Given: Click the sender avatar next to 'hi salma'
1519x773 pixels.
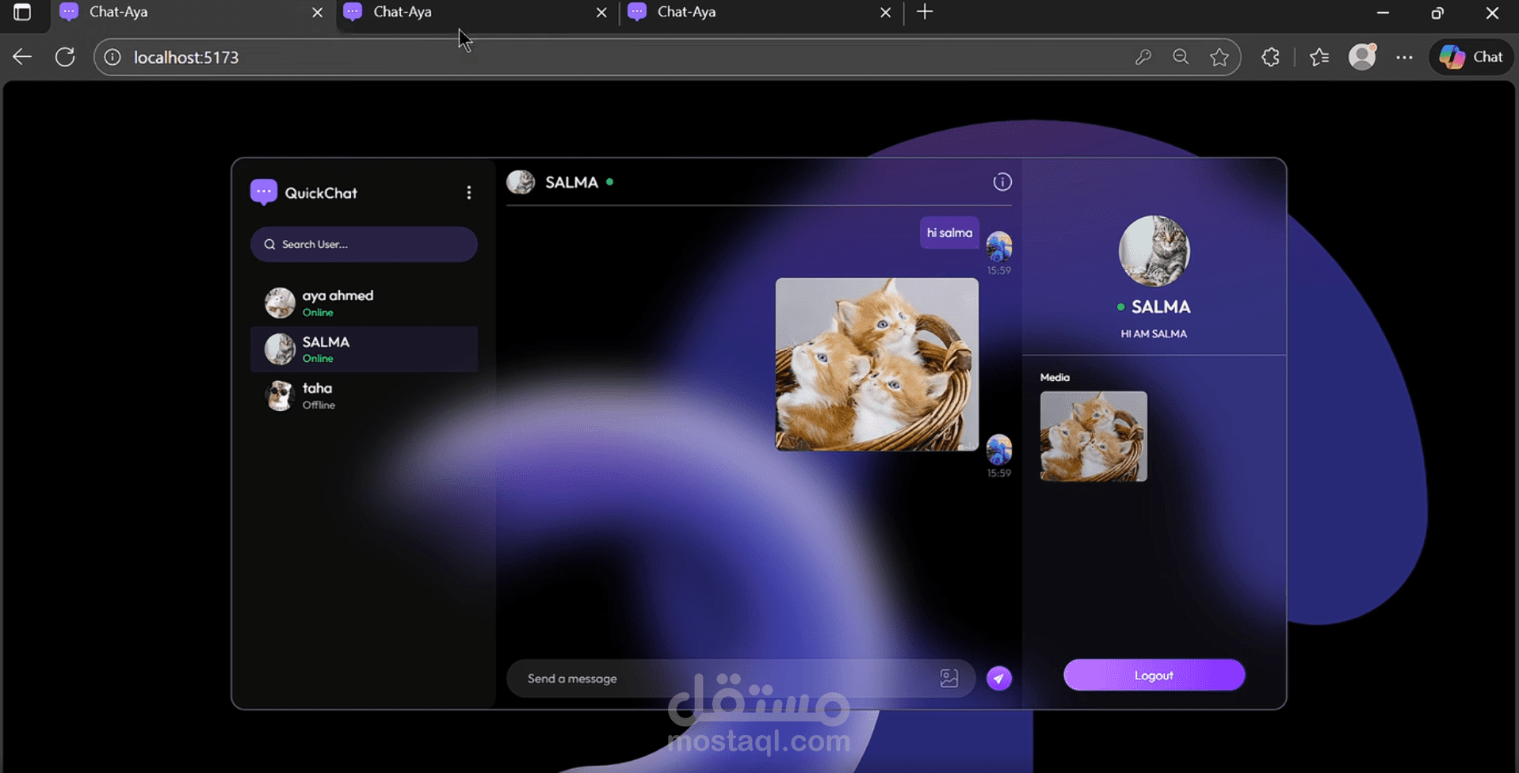Looking at the screenshot, I should (999, 246).
